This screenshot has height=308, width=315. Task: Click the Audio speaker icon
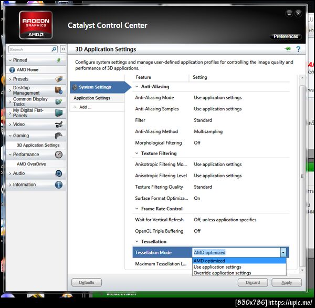coord(59,173)
